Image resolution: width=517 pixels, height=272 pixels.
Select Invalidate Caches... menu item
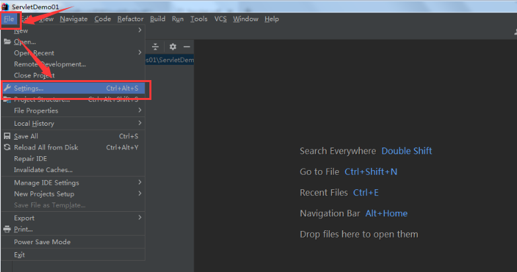[x=73, y=170]
